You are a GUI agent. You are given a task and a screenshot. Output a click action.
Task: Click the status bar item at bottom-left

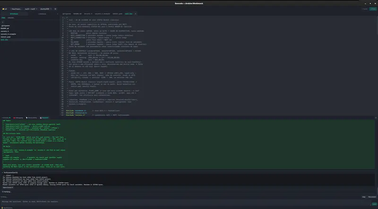click(7, 208)
